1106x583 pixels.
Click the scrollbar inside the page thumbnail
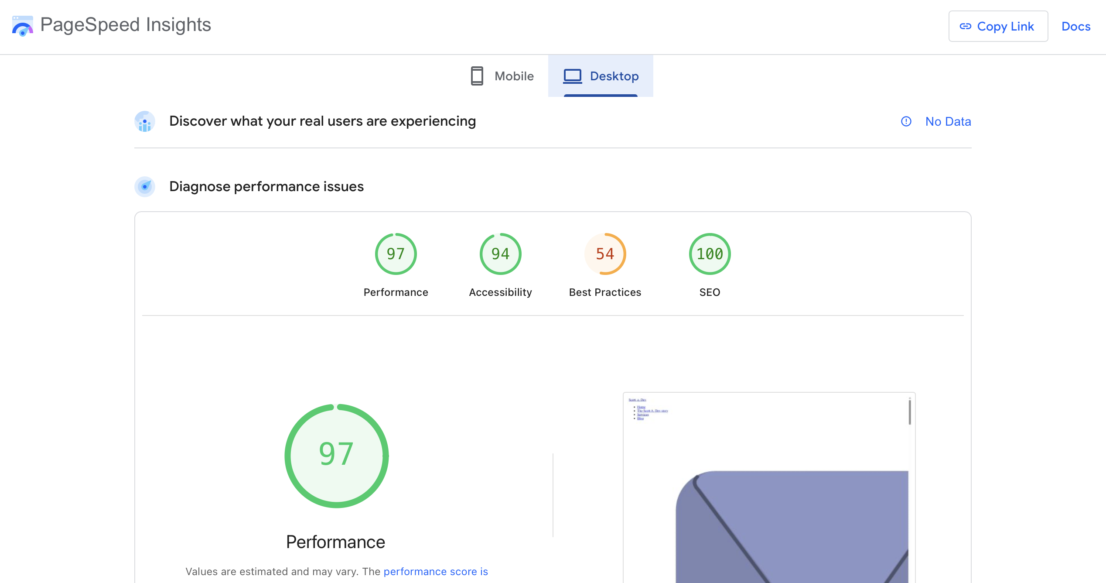(909, 412)
